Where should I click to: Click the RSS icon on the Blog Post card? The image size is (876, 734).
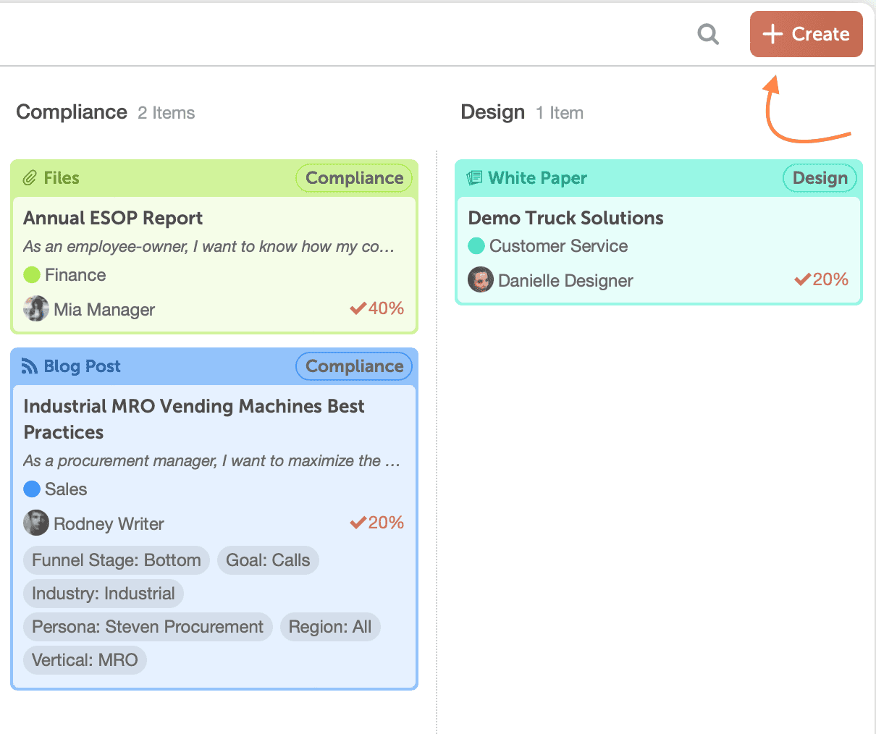coord(29,366)
